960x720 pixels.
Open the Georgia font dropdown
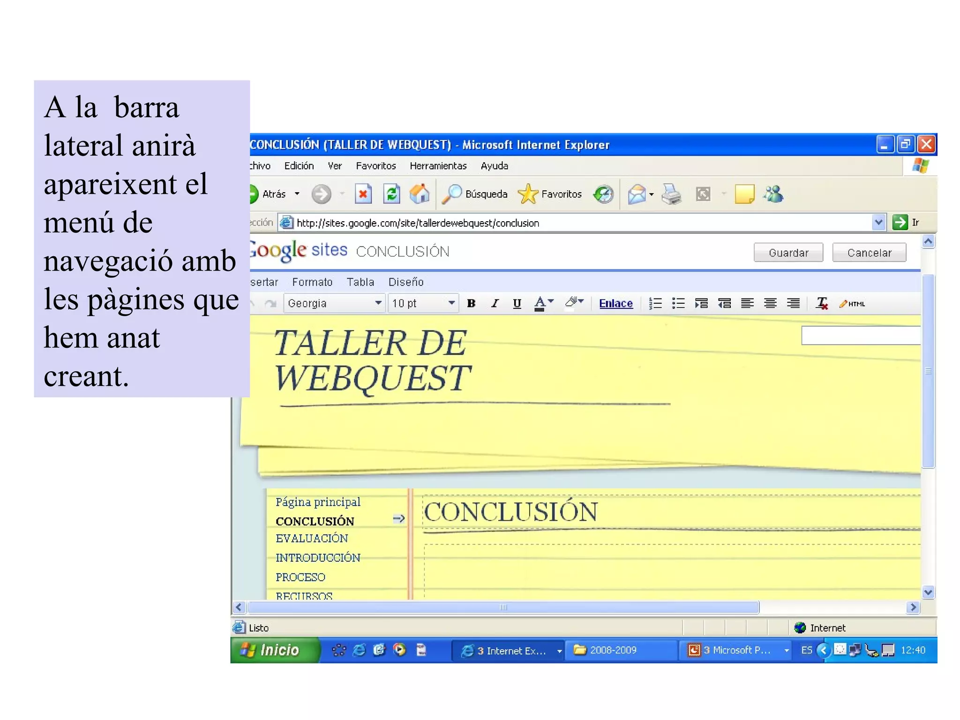pyautogui.click(x=335, y=303)
